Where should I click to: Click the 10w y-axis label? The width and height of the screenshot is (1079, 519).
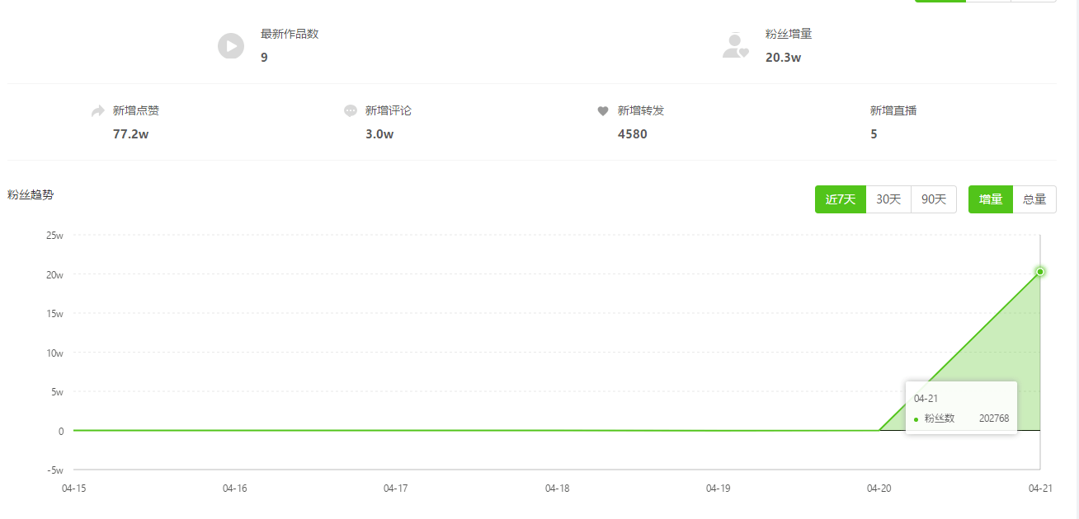pyautogui.click(x=54, y=353)
